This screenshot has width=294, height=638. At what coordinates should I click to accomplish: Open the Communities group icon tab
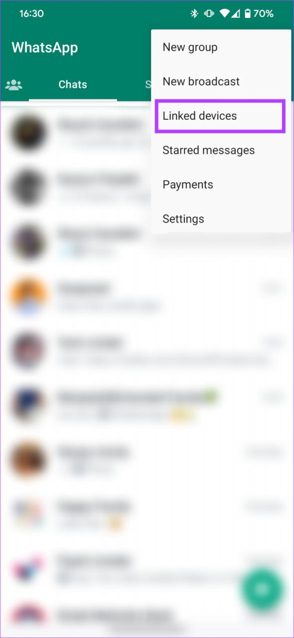tap(14, 84)
